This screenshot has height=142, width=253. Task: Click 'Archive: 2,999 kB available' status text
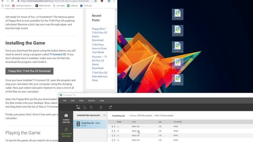pos(141,116)
